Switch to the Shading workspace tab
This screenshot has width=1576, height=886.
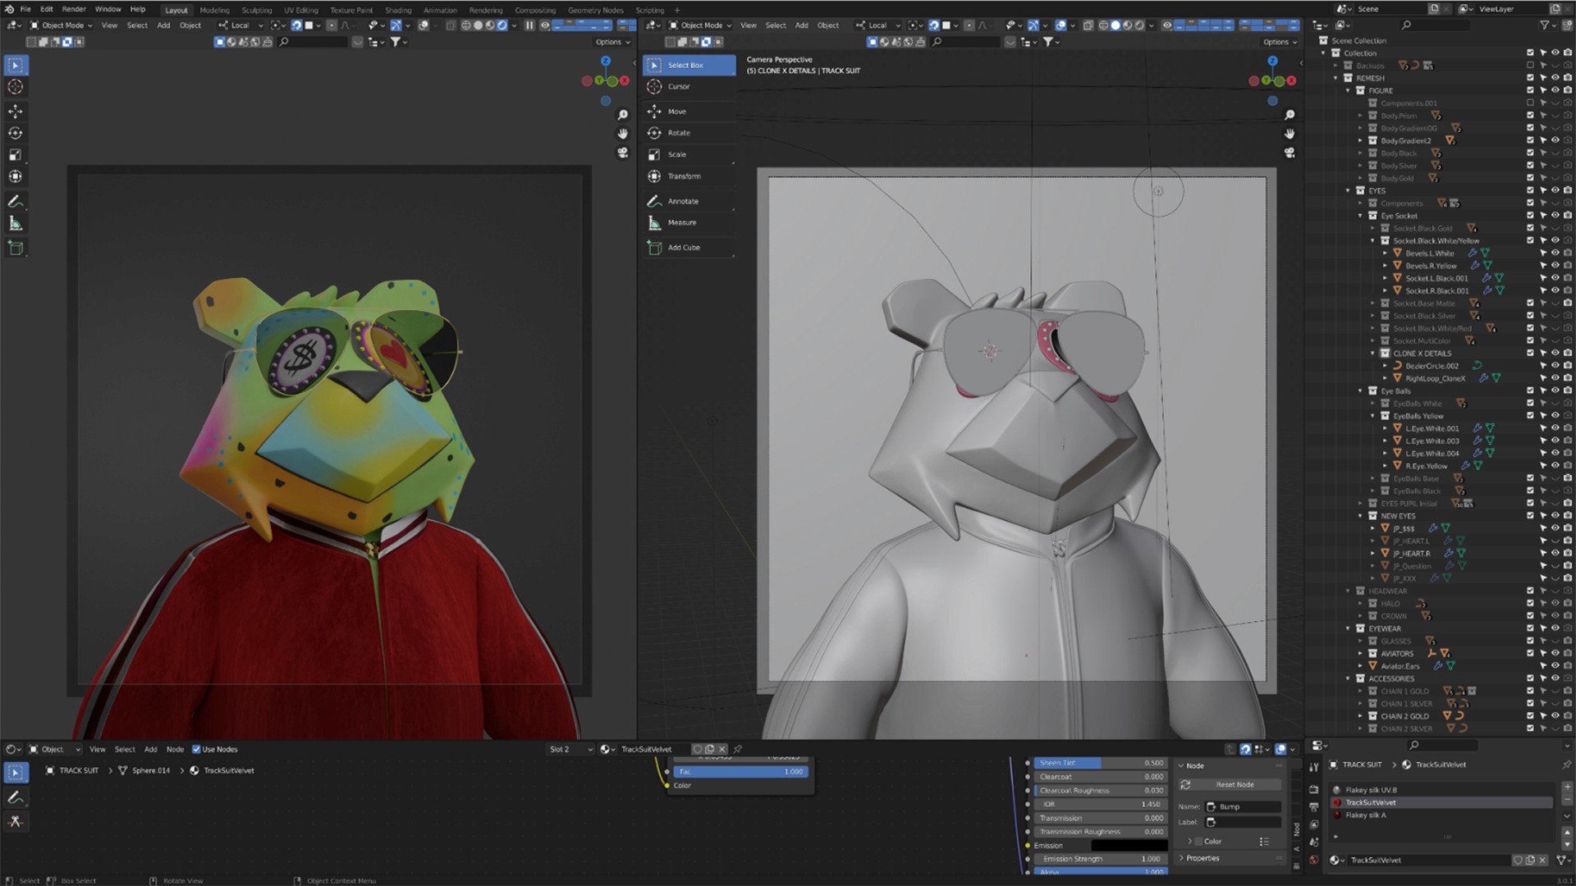(x=398, y=10)
